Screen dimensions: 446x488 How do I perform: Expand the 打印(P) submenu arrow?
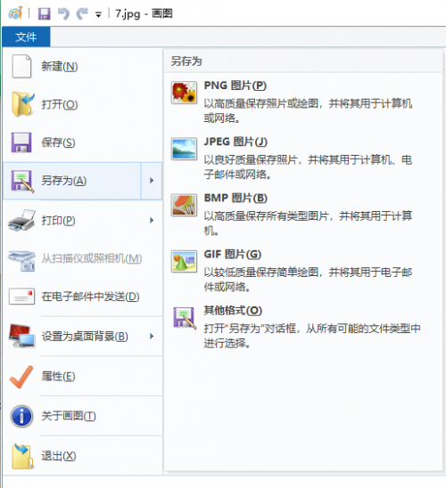pos(152,220)
